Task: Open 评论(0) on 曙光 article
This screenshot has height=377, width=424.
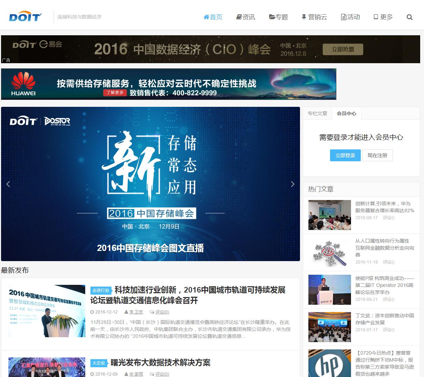Action: (162, 374)
